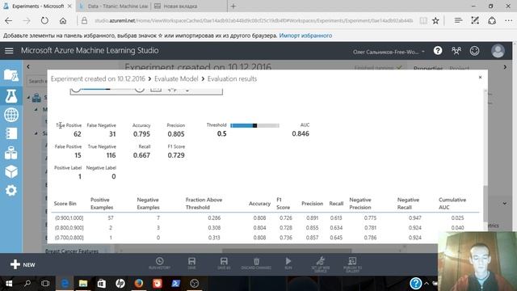Click the 'Score Bin' column header
This screenshot has height=291, width=517.
tap(65, 204)
